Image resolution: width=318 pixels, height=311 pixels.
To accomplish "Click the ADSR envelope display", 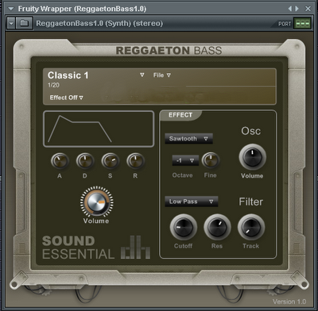I will 99,129.
